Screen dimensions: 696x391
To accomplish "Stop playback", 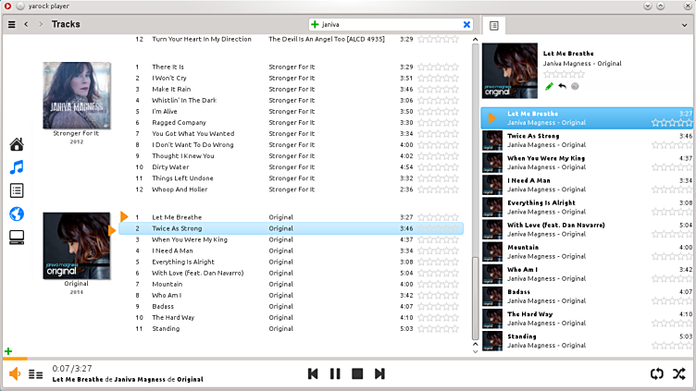I will (357, 373).
